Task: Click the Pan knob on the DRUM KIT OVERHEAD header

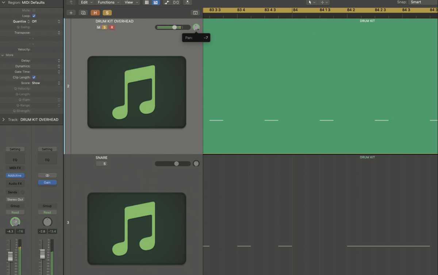Action: click(x=196, y=27)
